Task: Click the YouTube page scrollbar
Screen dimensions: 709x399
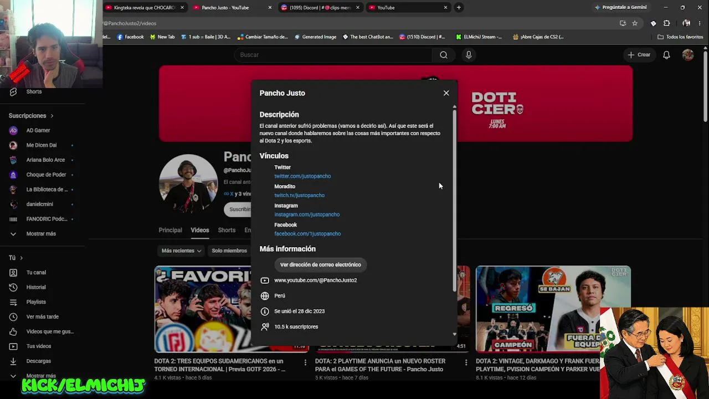Action: tap(705, 86)
